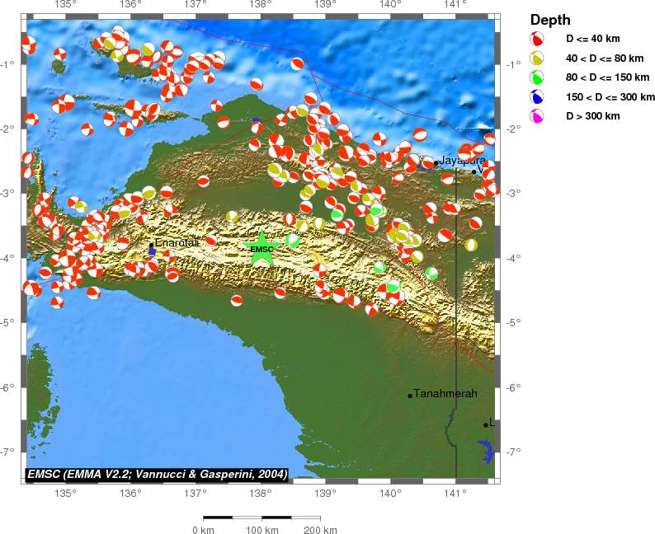
Task: Click the Jayapura city label
Action: (x=463, y=160)
